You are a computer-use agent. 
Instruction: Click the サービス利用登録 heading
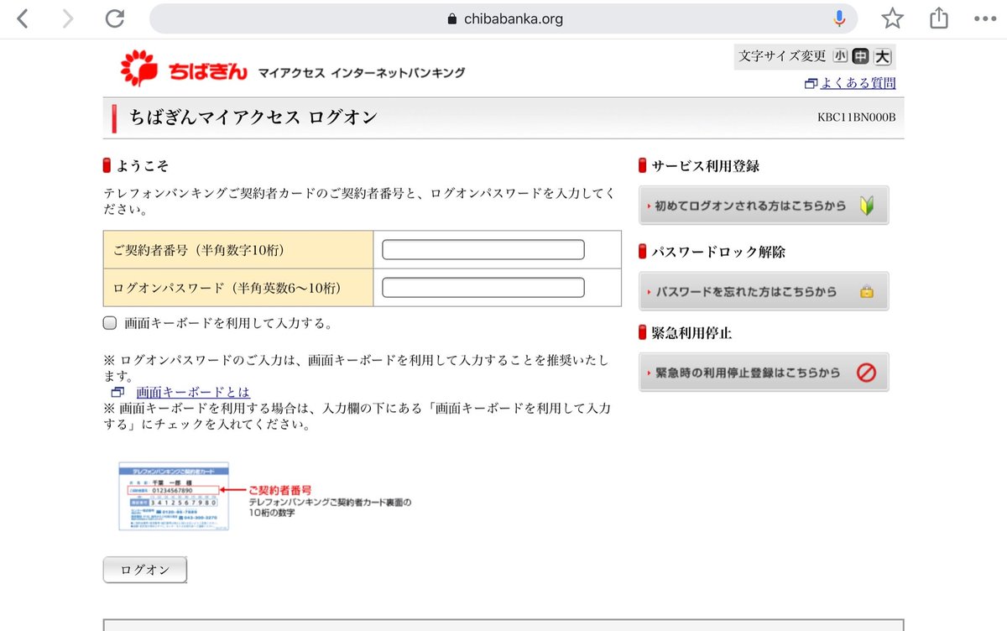point(705,166)
